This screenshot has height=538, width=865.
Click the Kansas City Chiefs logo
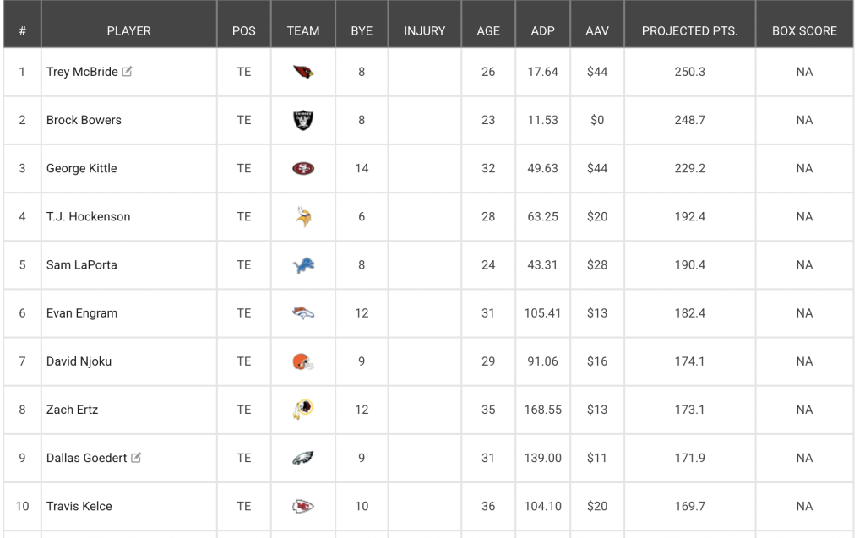tap(303, 506)
